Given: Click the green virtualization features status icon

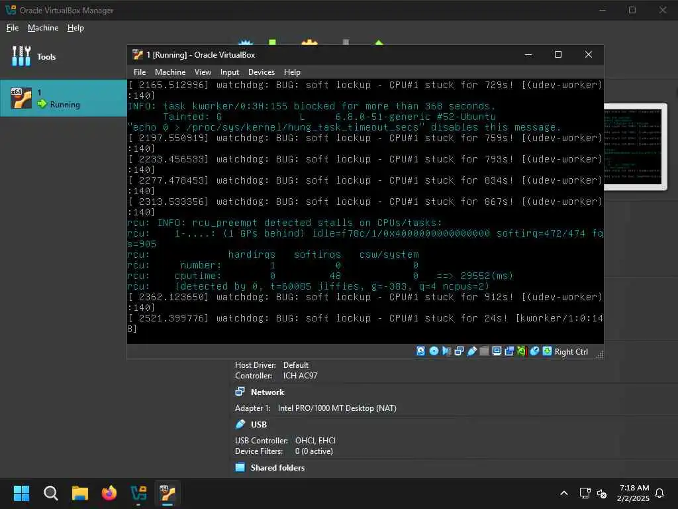Looking at the screenshot, I should 522,351.
